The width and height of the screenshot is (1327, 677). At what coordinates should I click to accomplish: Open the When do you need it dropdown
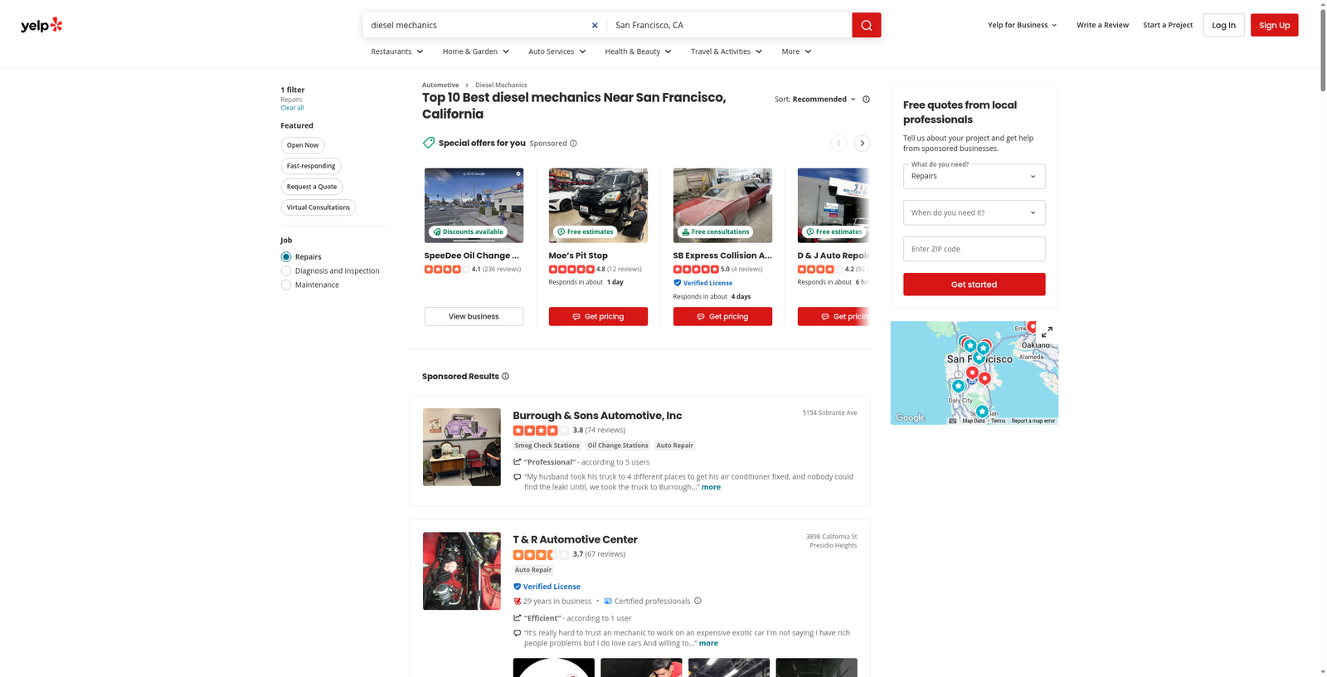(974, 212)
